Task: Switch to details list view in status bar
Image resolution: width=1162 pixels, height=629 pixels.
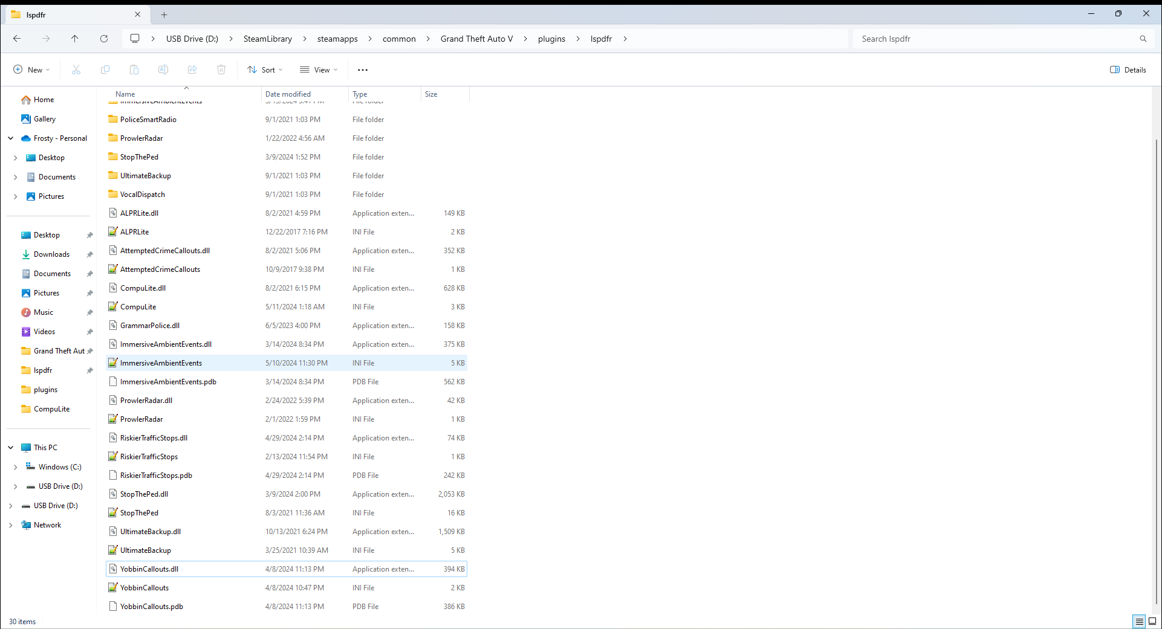Action: click(x=1139, y=621)
